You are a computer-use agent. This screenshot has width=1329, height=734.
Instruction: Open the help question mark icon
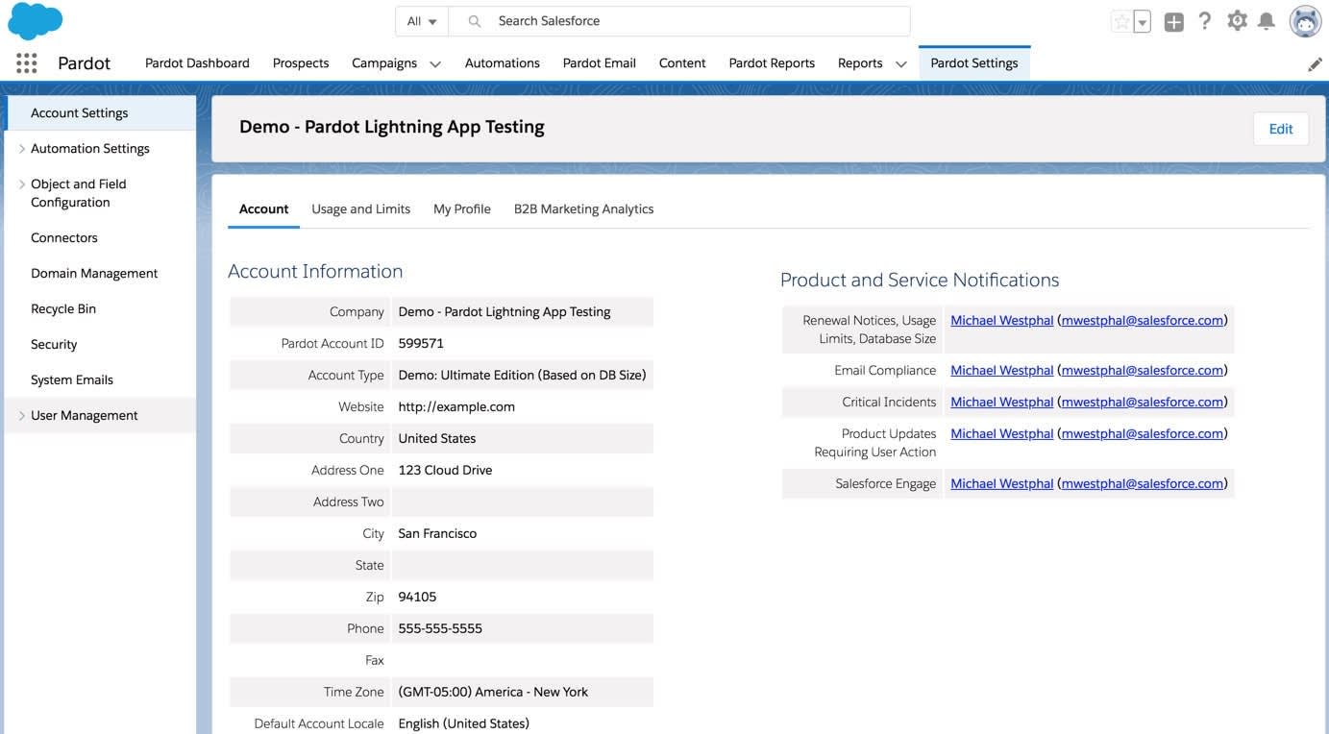(1205, 21)
